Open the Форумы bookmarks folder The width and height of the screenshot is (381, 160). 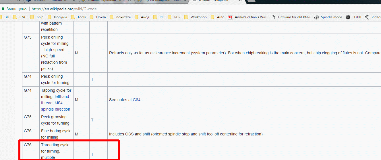pyautogui.click(x=57, y=17)
